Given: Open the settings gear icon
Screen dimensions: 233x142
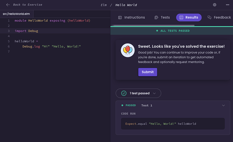Looking at the screenshot, I should 214,5.
